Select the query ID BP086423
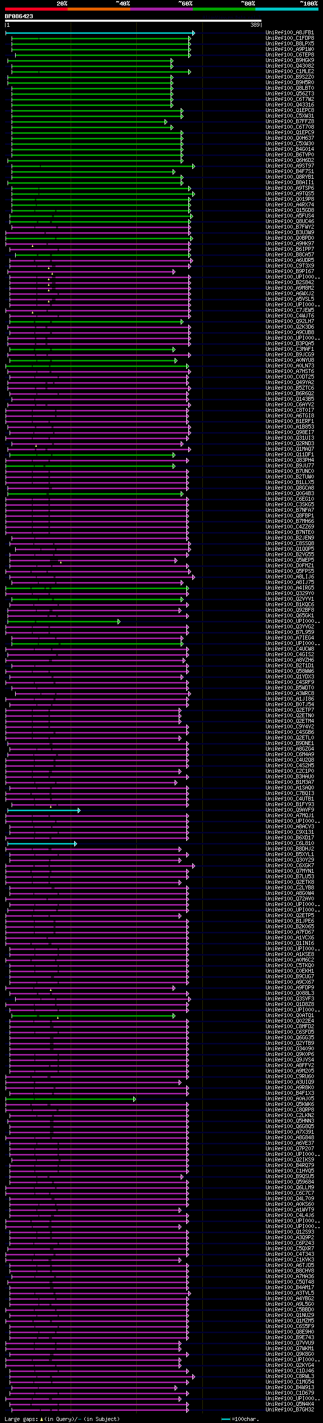The height and width of the screenshot is (1423, 323). (19, 17)
